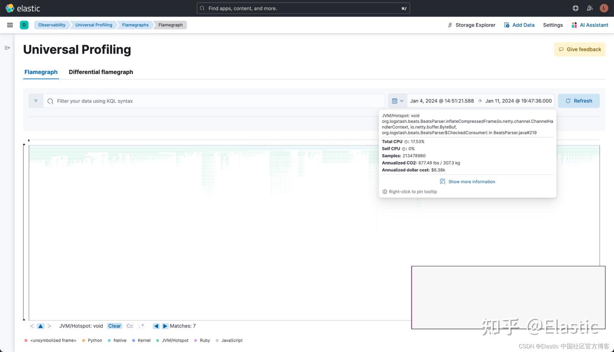Click the right chevron flamegraph navigation arrow
The width and height of the screenshot is (614, 352).
pos(49,326)
